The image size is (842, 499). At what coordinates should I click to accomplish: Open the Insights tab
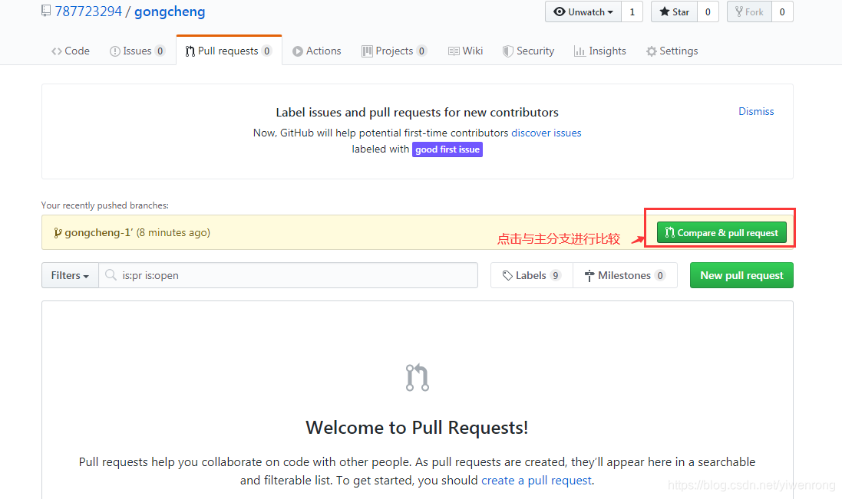tap(599, 51)
